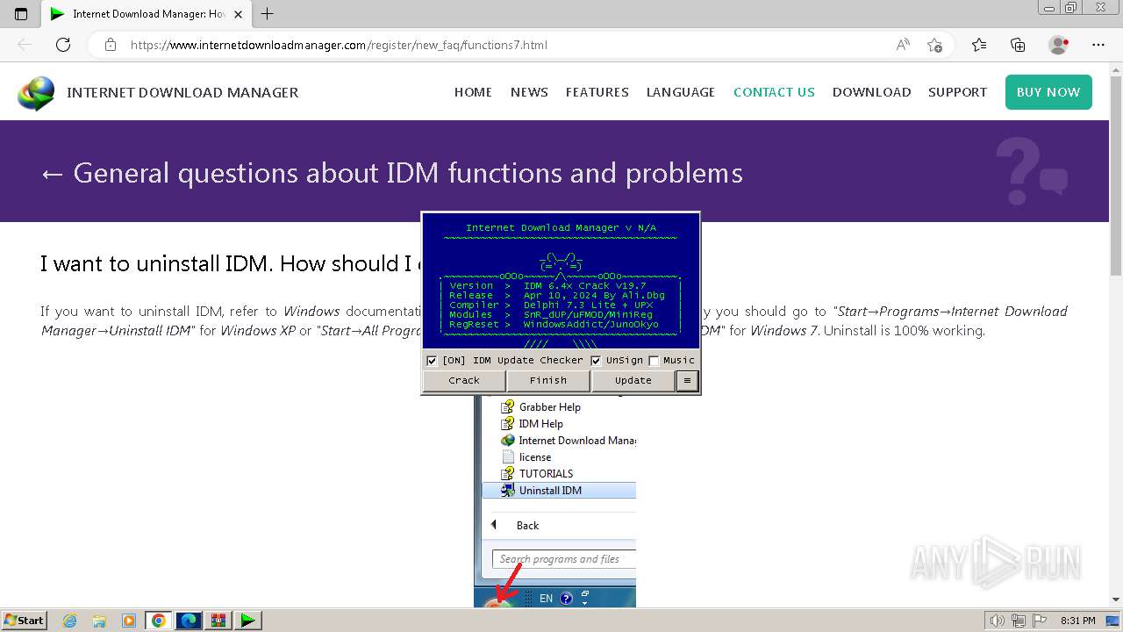1123x632 pixels.
Task: Open the patcher's hamburger menu button
Action: coord(688,380)
